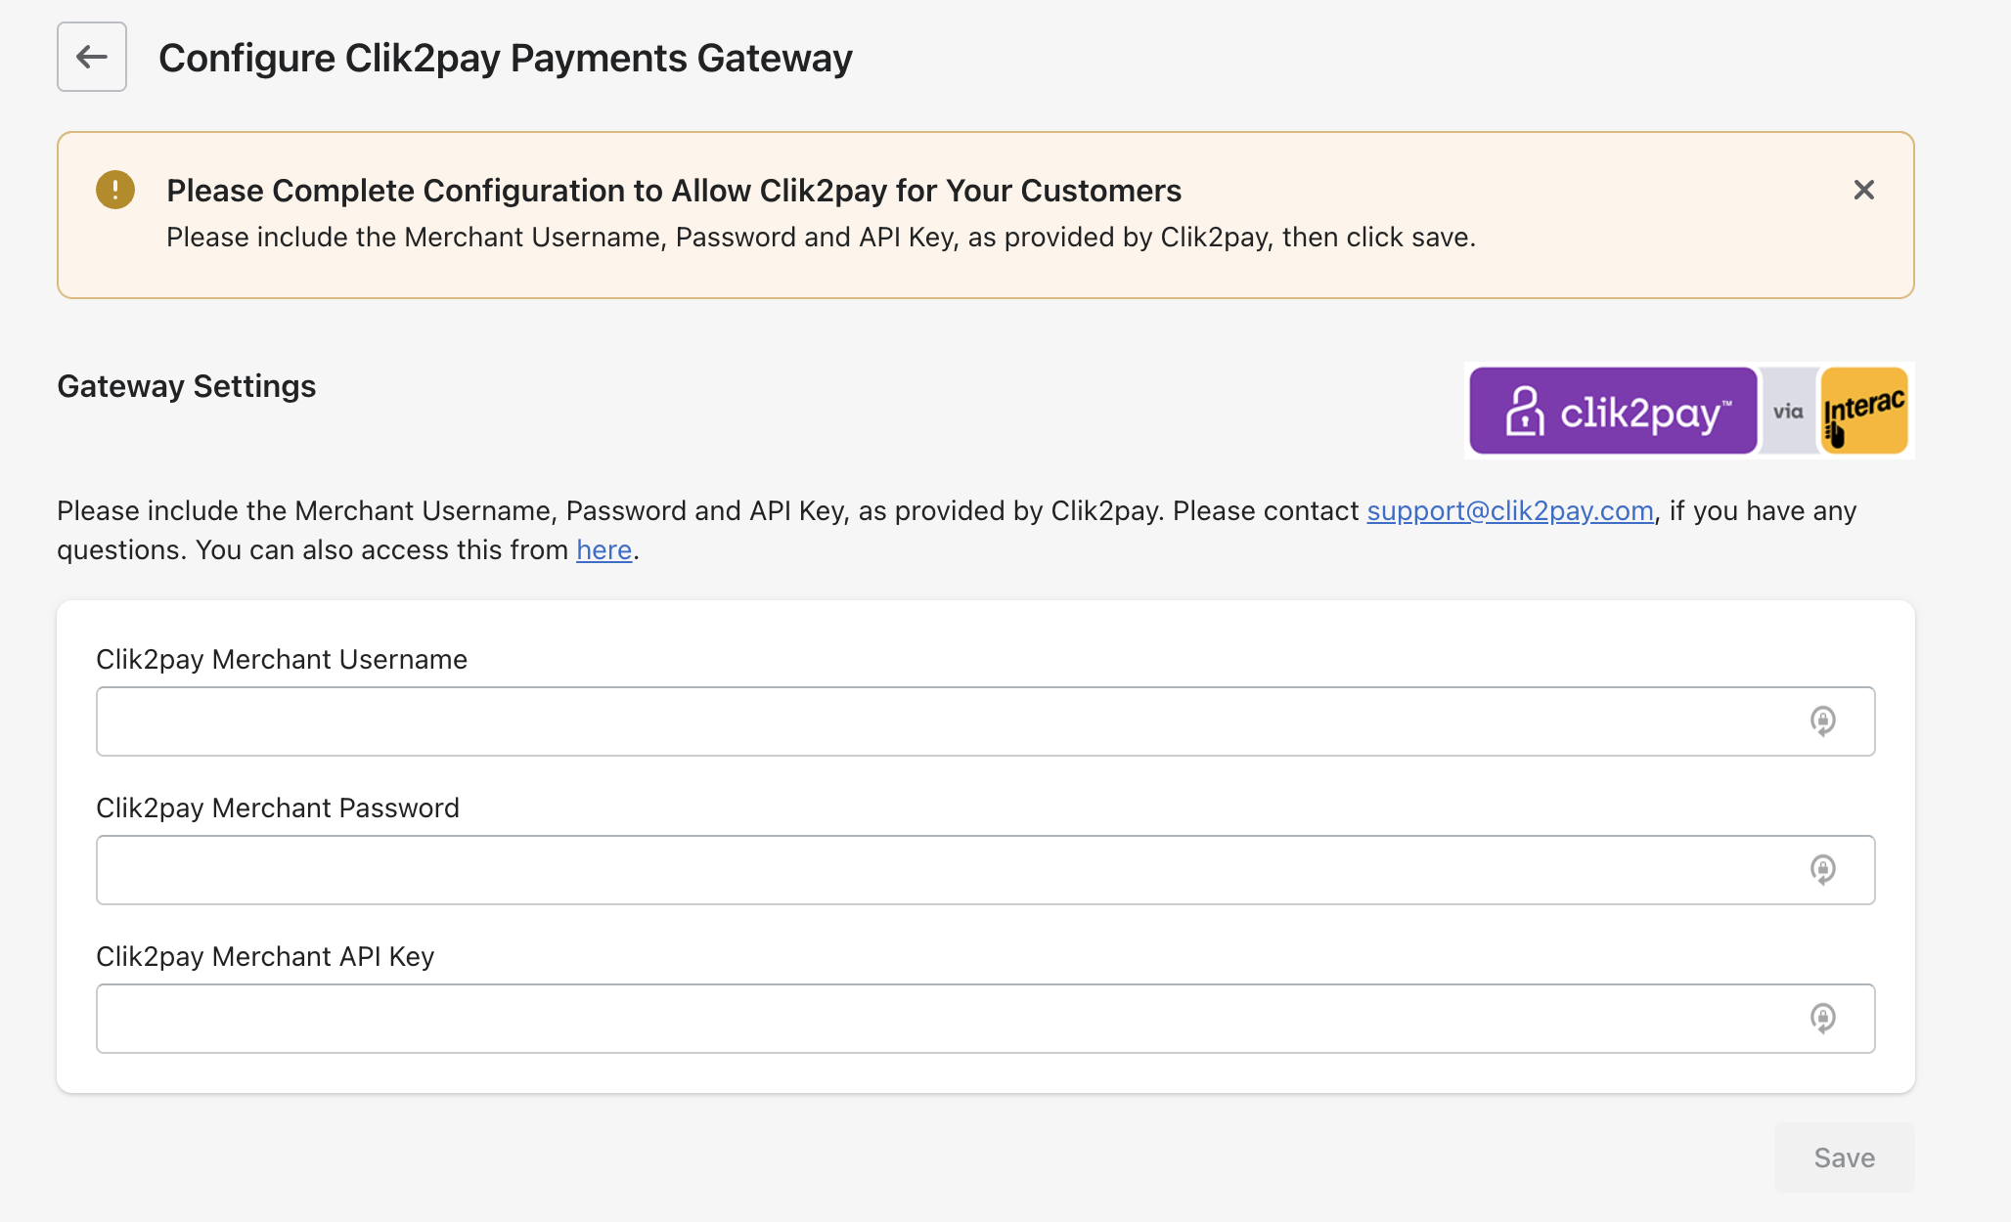The image size is (2011, 1222).
Task: Focus the Clik2pay Merchant API Key input
Action: point(939,1019)
